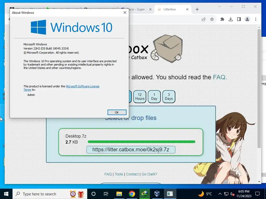Open Internet Download Manager taskbar icon
Image resolution: width=266 pixels, height=199 pixels.
pos(144,194)
